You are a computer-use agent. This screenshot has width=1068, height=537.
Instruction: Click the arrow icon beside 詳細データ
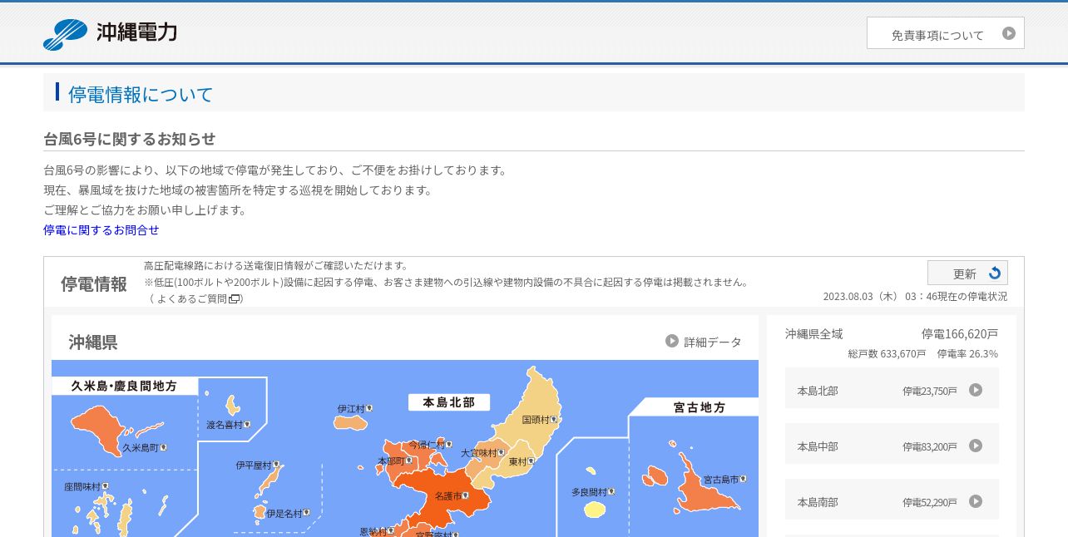point(672,341)
